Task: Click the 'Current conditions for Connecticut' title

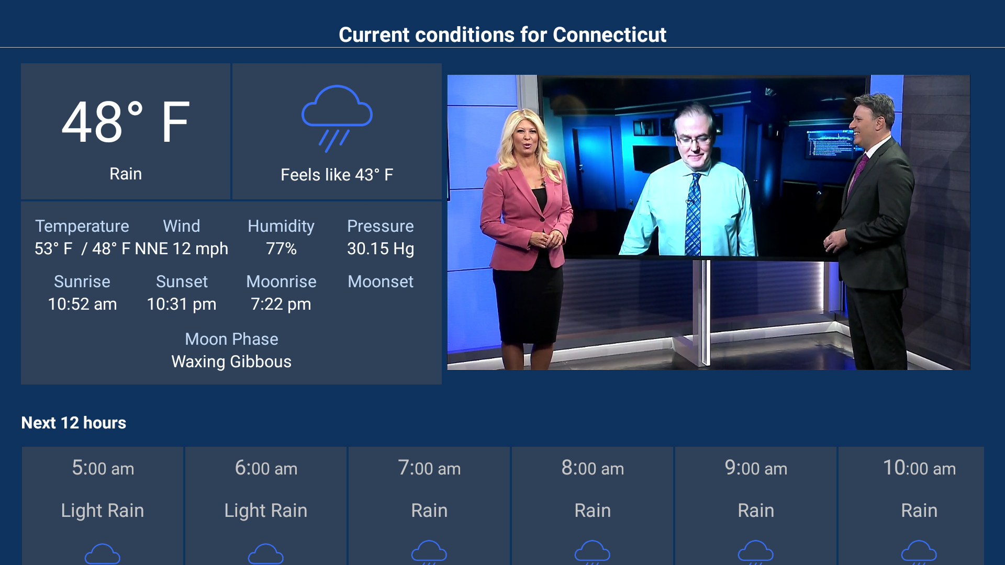Action: [x=502, y=35]
